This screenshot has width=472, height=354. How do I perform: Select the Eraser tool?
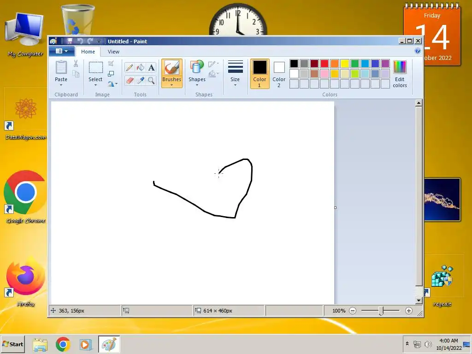[x=130, y=80]
